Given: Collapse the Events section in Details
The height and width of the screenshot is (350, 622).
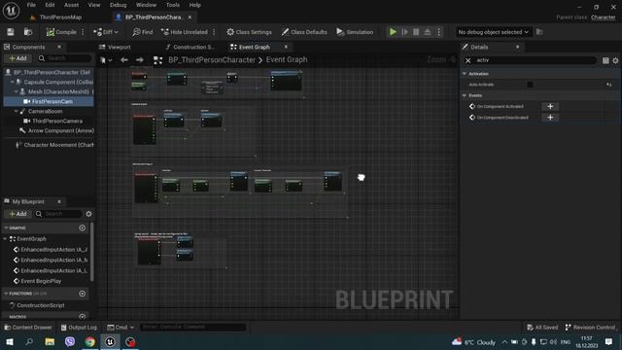Looking at the screenshot, I should (465, 95).
